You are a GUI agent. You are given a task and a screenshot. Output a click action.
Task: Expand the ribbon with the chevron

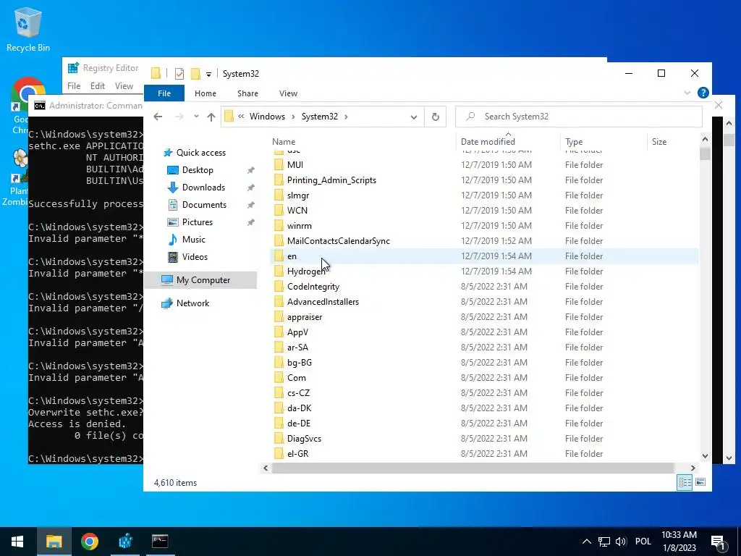coord(687,93)
